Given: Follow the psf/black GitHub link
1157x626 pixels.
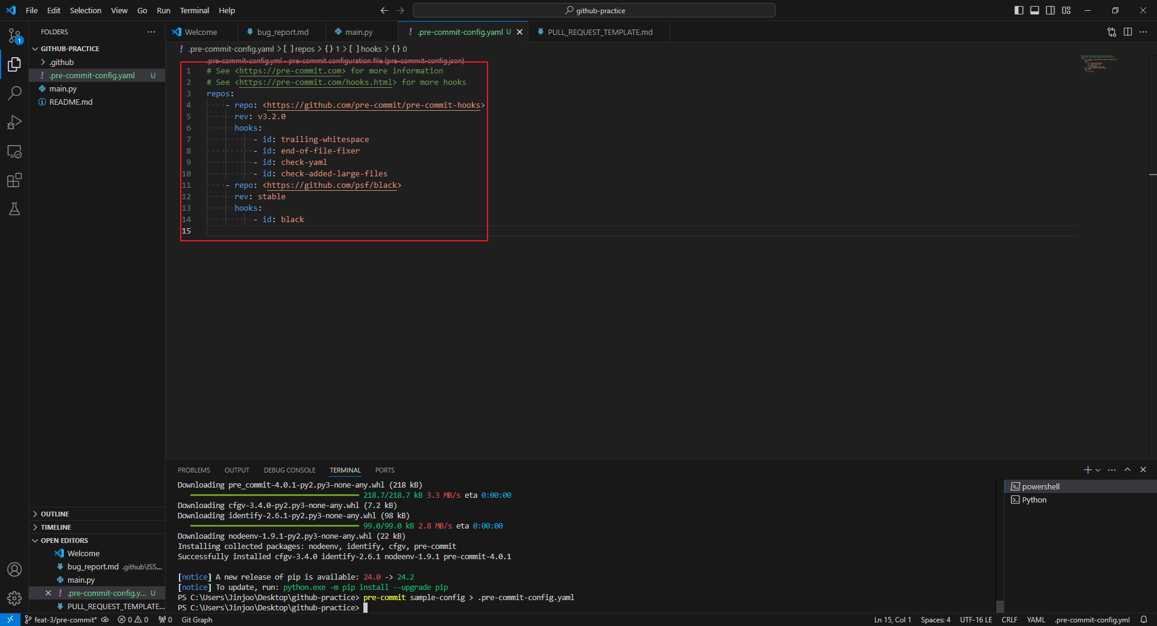Looking at the screenshot, I should pos(332,185).
